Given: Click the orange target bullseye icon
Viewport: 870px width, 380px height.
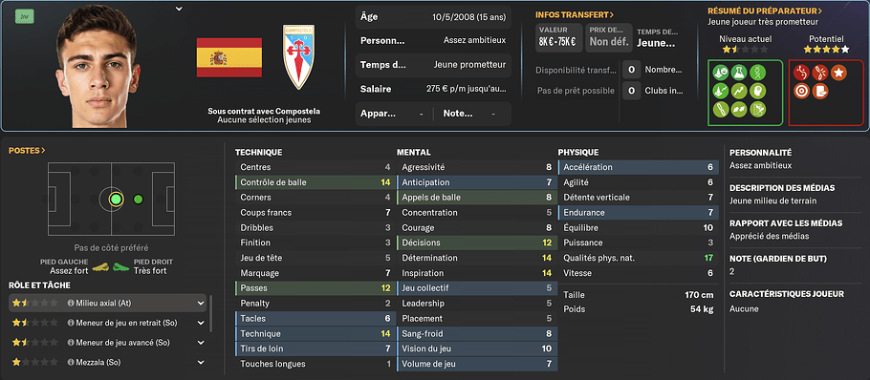Looking at the screenshot, I should click(800, 91).
